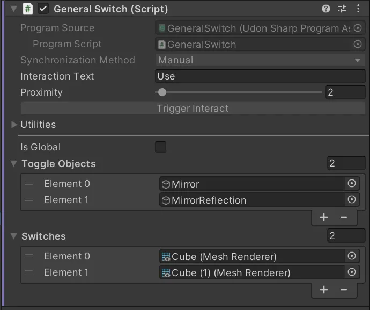Screen dimensions: 370x310
Task: Click the Switches heading
Action: 43,236
